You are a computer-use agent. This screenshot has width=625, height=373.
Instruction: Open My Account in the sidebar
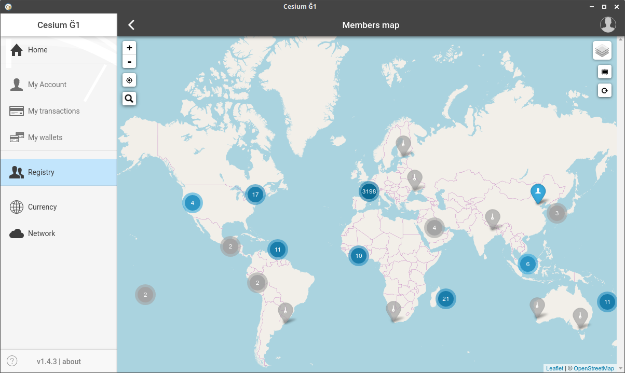point(58,85)
